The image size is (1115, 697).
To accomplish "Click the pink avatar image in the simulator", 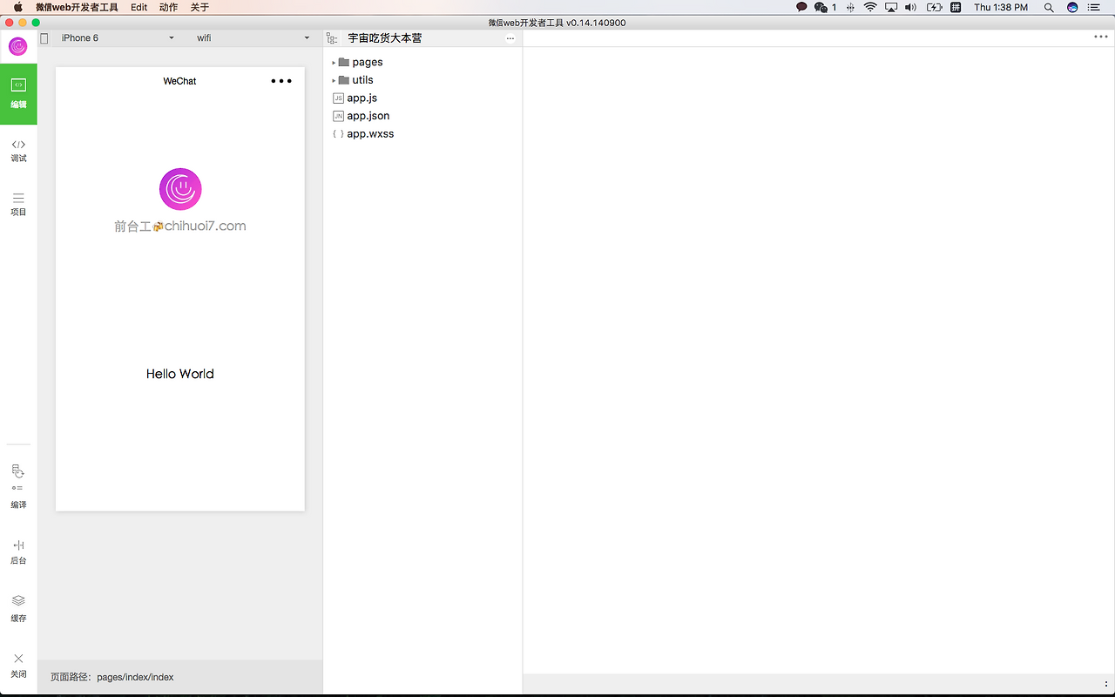I will click(x=180, y=189).
